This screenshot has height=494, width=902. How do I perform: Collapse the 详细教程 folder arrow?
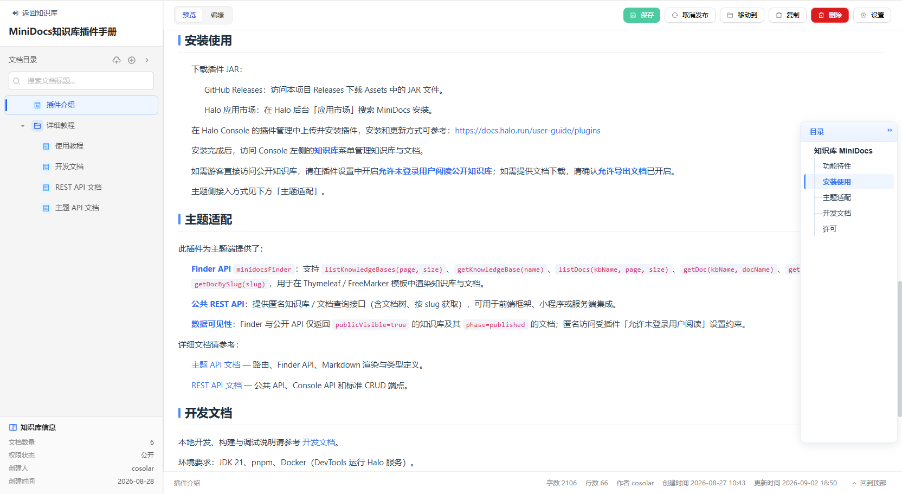23,126
